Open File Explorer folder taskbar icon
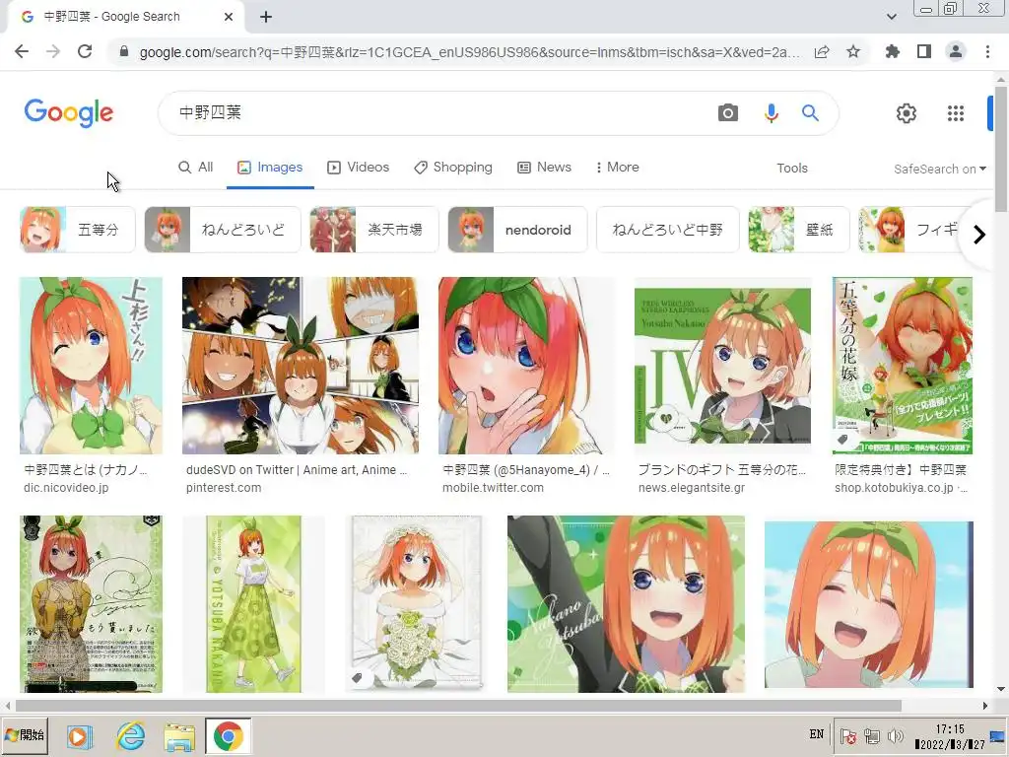 (x=179, y=736)
